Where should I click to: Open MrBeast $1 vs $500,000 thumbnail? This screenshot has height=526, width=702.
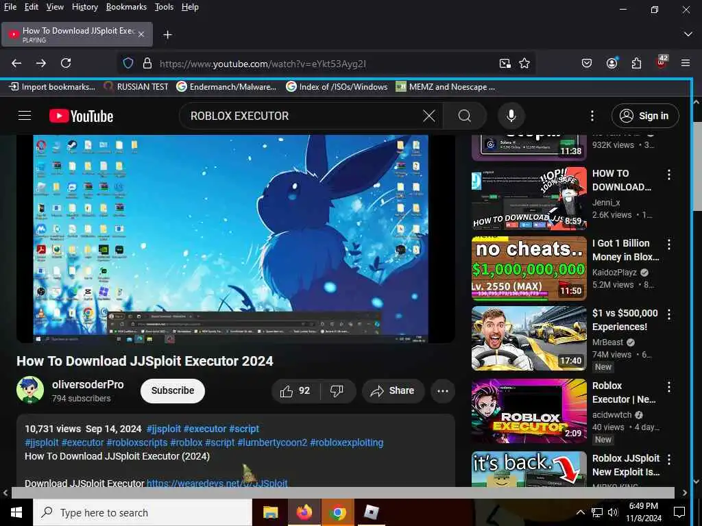click(x=529, y=338)
